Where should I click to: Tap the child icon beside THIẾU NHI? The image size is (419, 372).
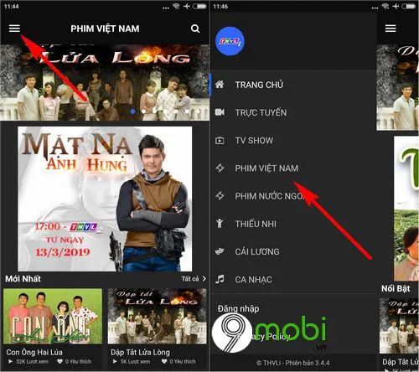tap(220, 224)
